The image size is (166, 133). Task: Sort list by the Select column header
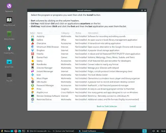[33, 33]
